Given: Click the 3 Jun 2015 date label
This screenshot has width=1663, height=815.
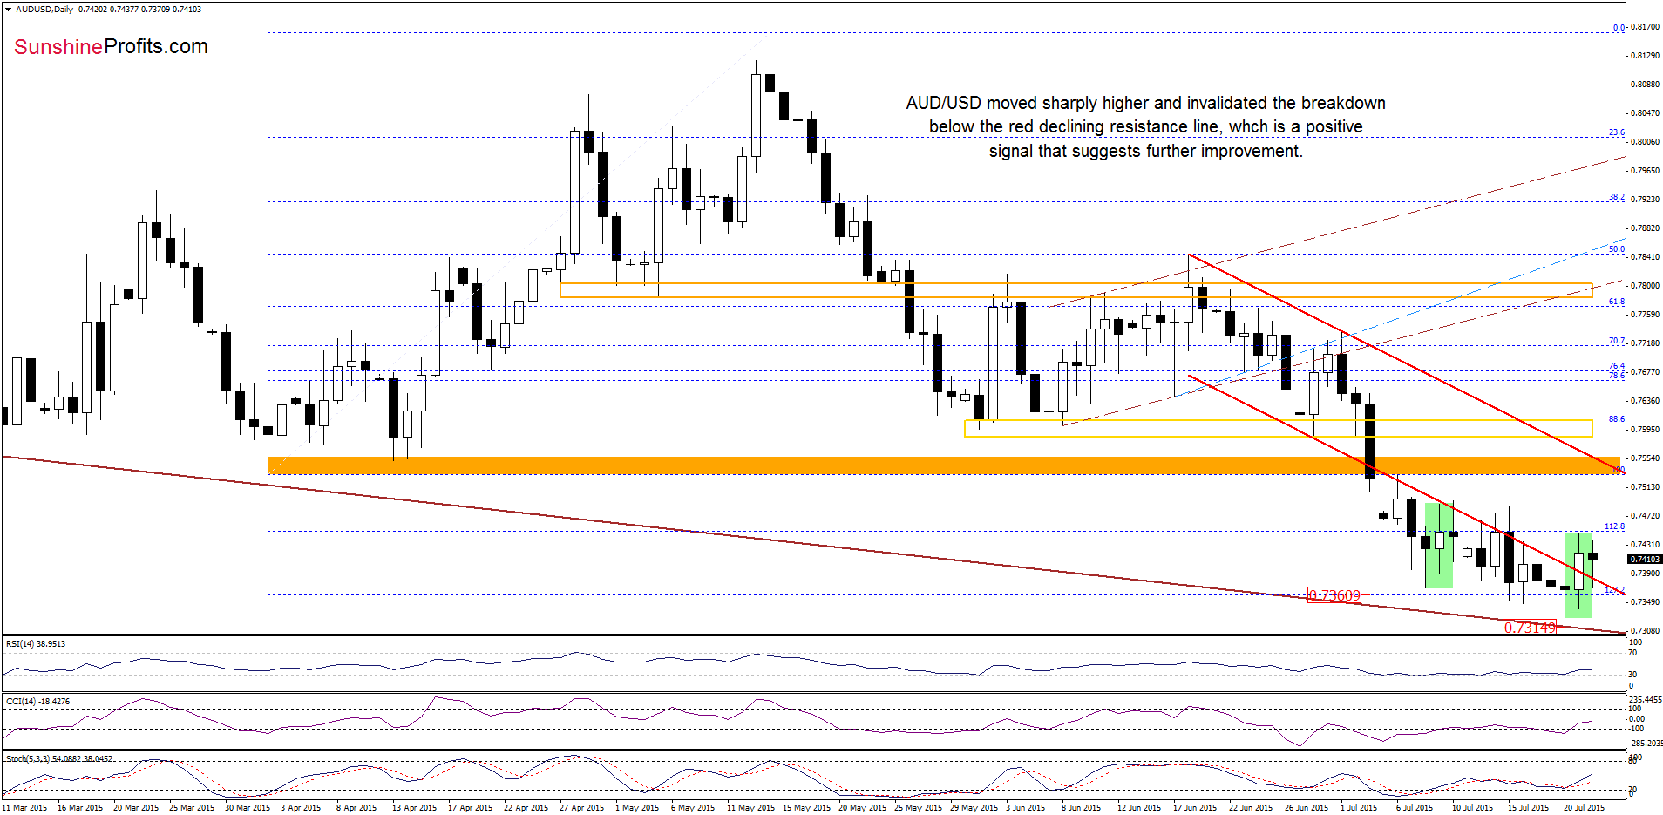Looking at the screenshot, I should click(x=1026, y=808).
